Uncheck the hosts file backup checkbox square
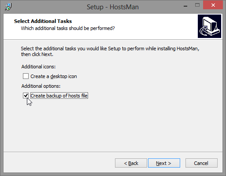Screen dimensions: 226x176 [26, 96]
